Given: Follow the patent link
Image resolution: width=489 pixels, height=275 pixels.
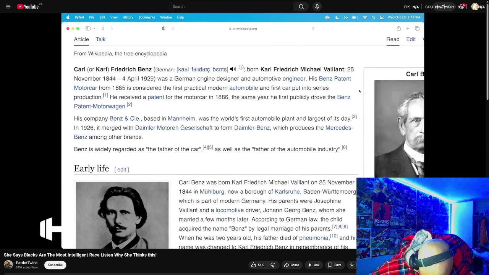Looking at the screenshot, I should pyautogui.click(x=155, y=97).
